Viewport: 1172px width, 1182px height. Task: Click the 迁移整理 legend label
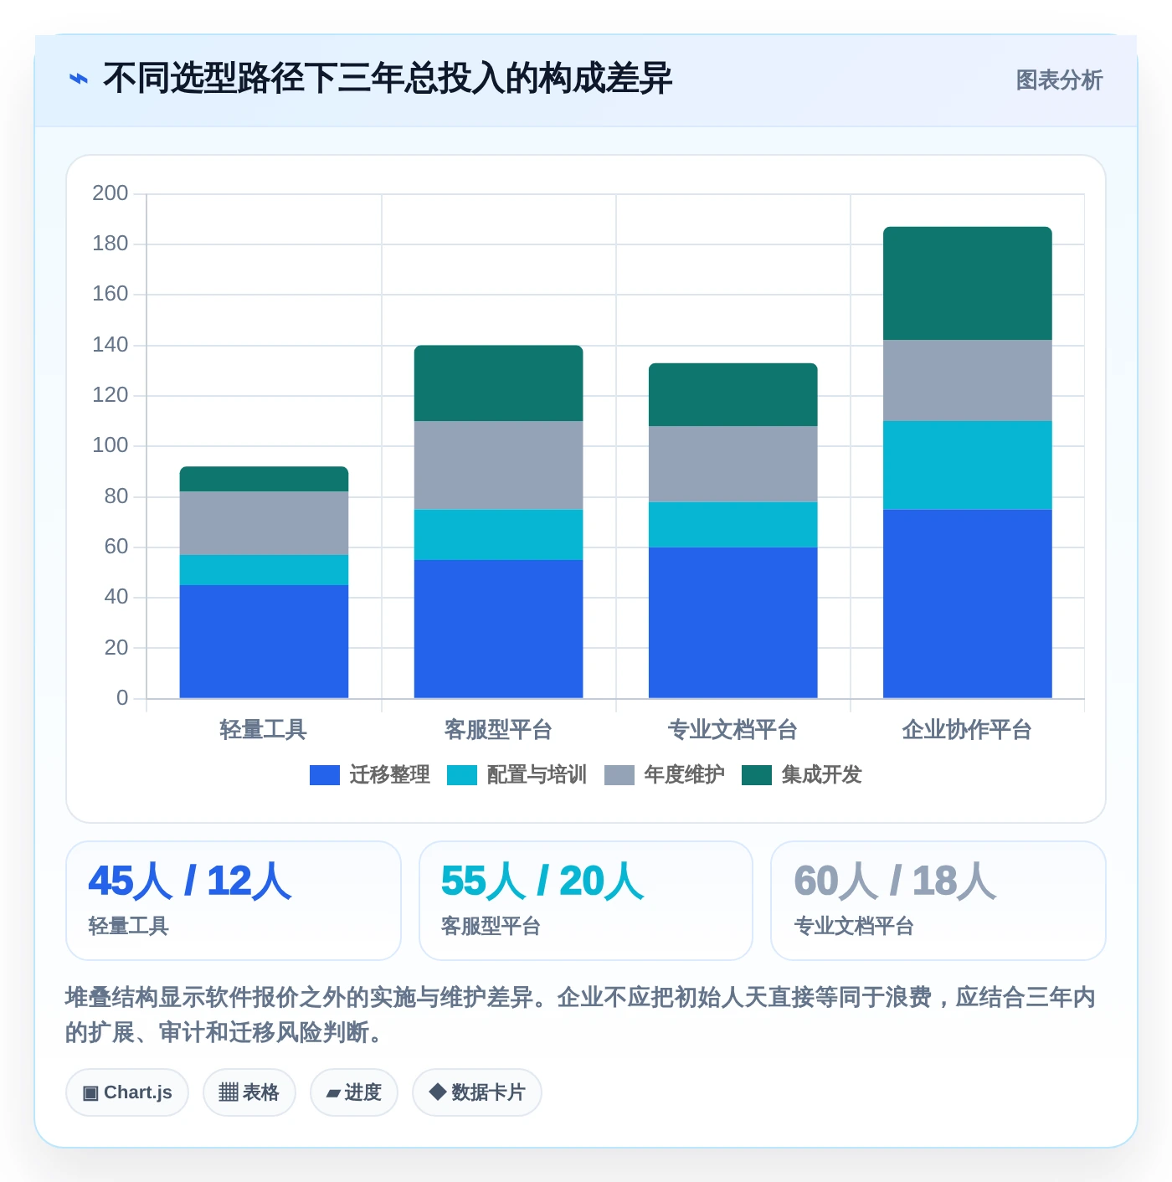(x=390, y=774)
